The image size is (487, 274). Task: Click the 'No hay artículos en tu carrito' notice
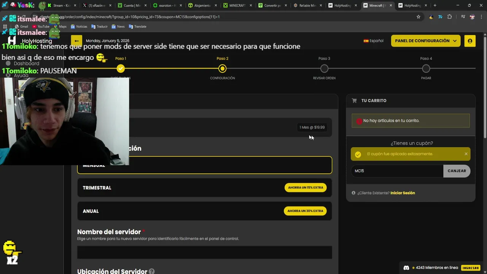(411, 121)
